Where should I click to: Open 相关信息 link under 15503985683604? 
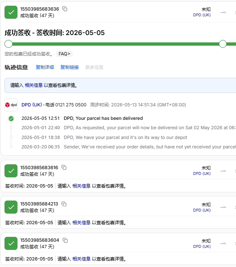point(81,259)
